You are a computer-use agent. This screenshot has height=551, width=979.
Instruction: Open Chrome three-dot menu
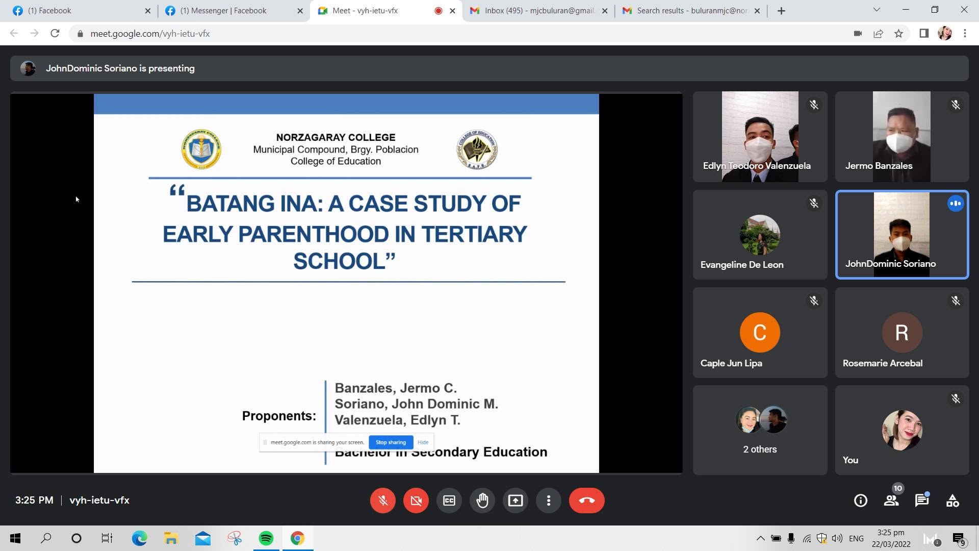coord(965,34)
